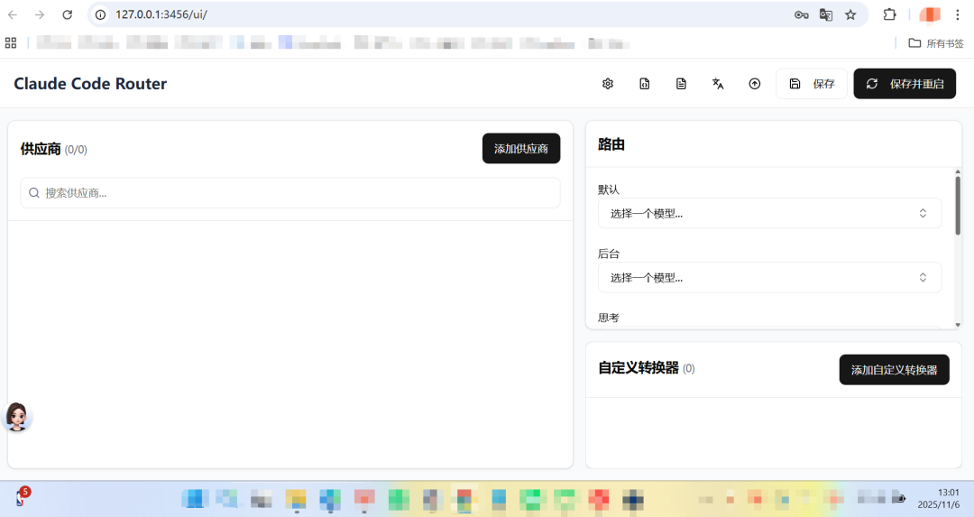Screen dimensions: 974x517
Task: Click the 思考 label
Action: 609,318
